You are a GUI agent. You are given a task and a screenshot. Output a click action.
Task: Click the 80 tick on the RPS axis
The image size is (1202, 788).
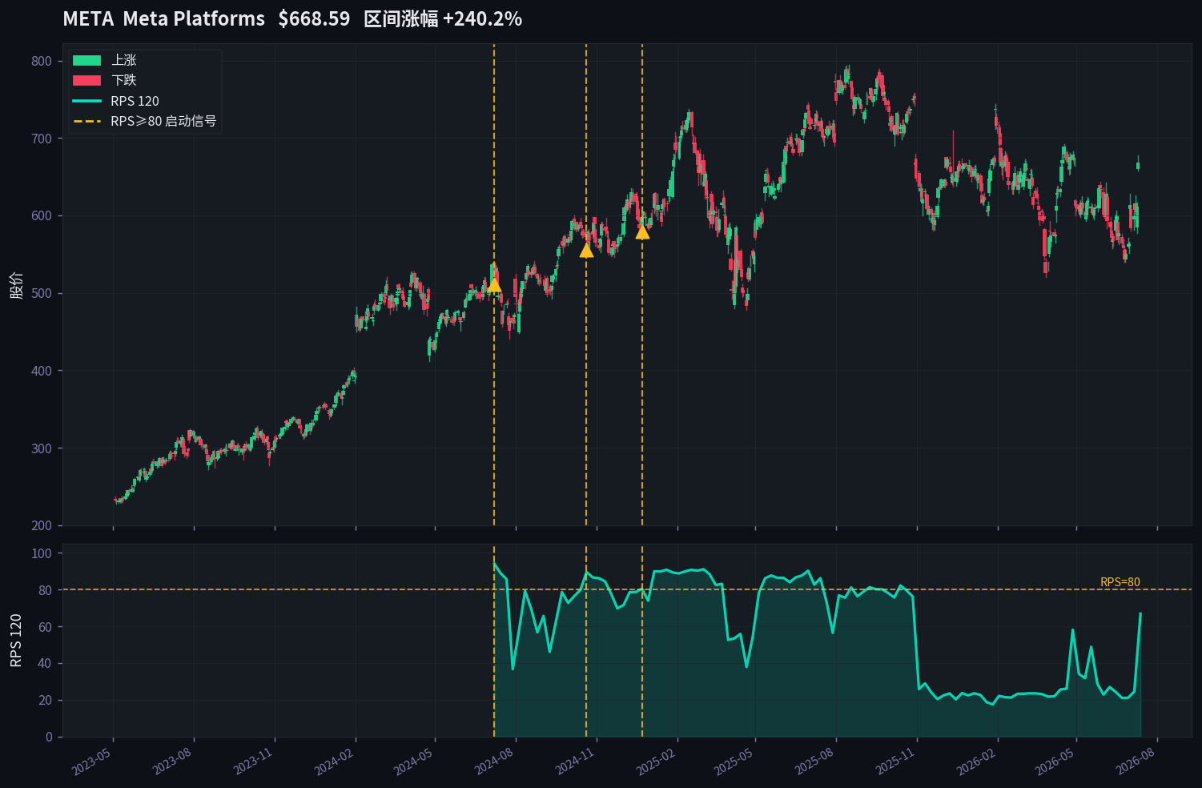[x=45, y=590]
